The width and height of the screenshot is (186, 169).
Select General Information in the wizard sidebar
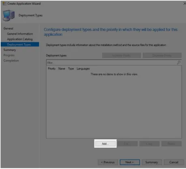[20, 34]
